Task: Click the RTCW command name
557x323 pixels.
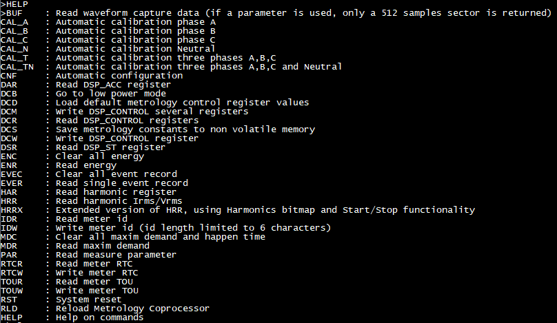Action: 12,273
